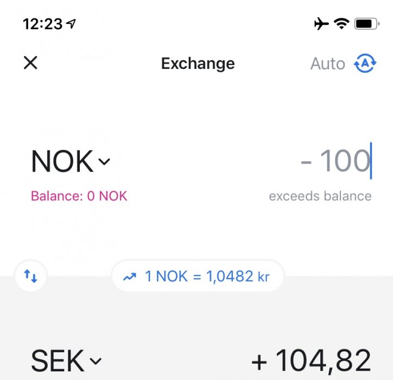This screenshot has height=380, width=393.
Task: Tap the Balance: 0 NOK link
Action: tap(79, 196)
